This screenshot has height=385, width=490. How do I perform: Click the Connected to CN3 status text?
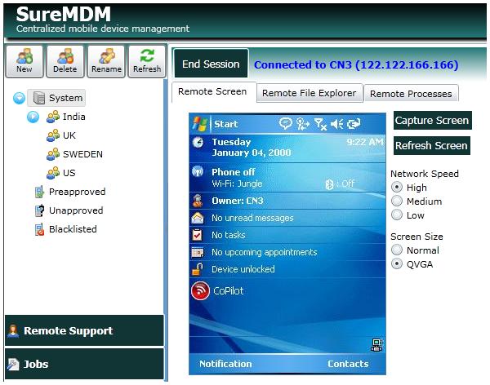click(356, 65)
